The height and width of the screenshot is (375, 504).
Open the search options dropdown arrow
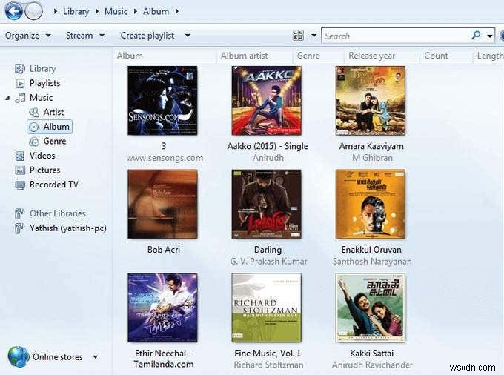[490, 36]
